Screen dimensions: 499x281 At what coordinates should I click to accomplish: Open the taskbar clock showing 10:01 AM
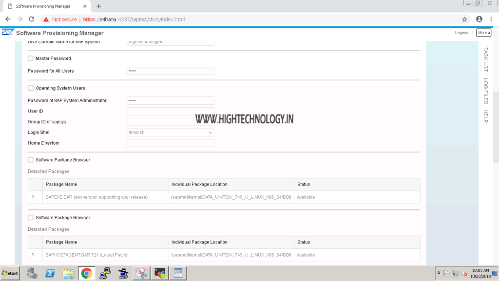tap(480, 273)
